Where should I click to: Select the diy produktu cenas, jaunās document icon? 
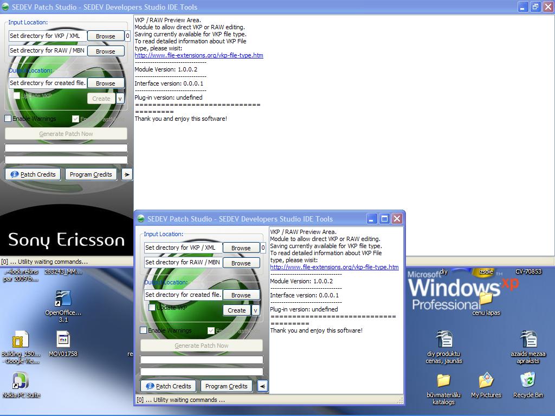tap(444, 339)
